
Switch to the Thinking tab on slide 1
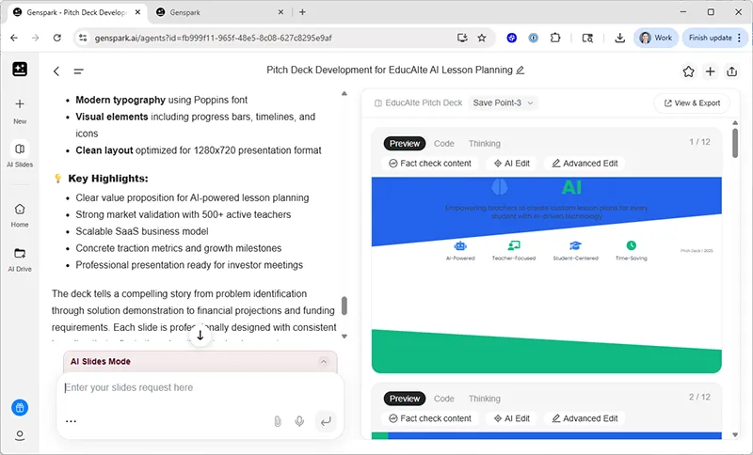tap(485, 144)
